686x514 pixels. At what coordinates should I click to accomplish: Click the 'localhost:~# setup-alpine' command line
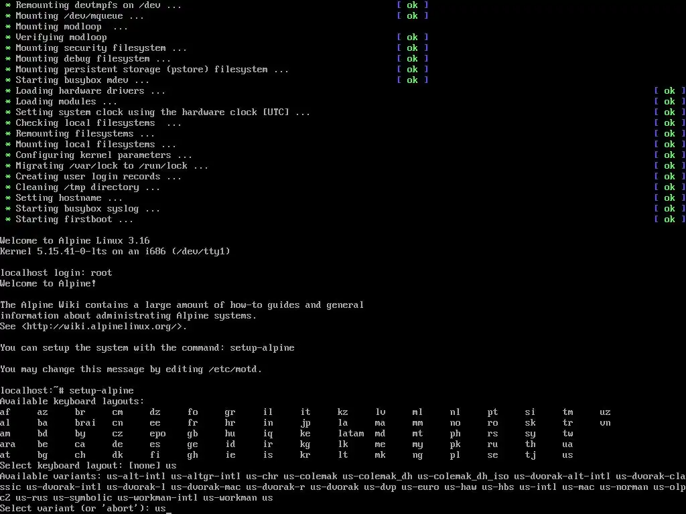(x=67, y=390)
